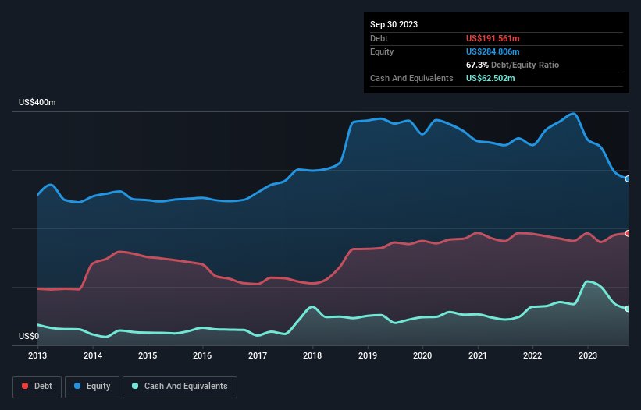Viewport: 641px width, 410px height.
Task: Select the 2023 axis label
Action: 587,355
